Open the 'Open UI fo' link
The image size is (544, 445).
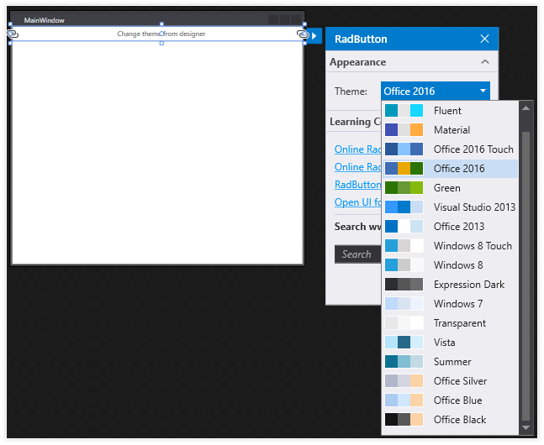click(357, 202)
